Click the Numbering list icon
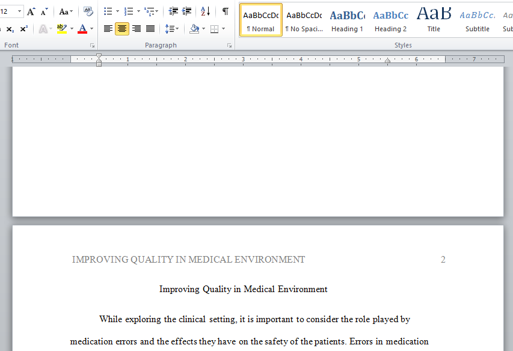The height and width of the screenshot is (351, 513). (129, 12)
